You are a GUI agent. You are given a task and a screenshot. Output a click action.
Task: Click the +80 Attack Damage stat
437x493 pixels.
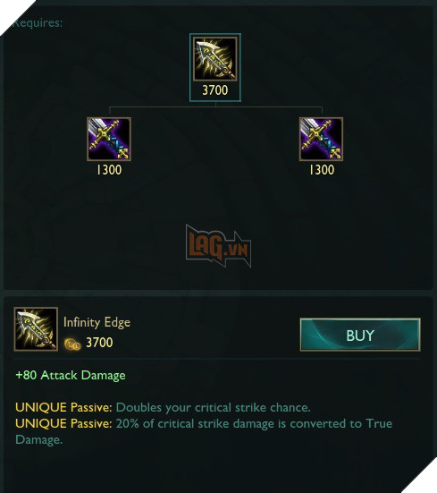pyautogui.click(x=71, y=375)
